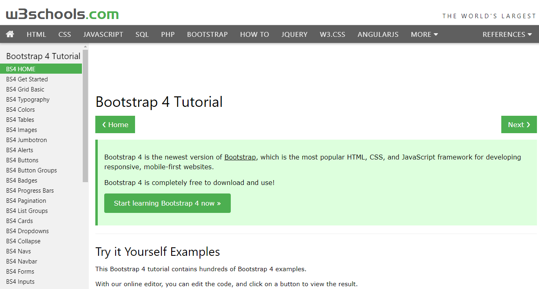Open BS4 Badges in sidebar
The image size is (539, 289).
pyautogui.click(x=41, y=180)
